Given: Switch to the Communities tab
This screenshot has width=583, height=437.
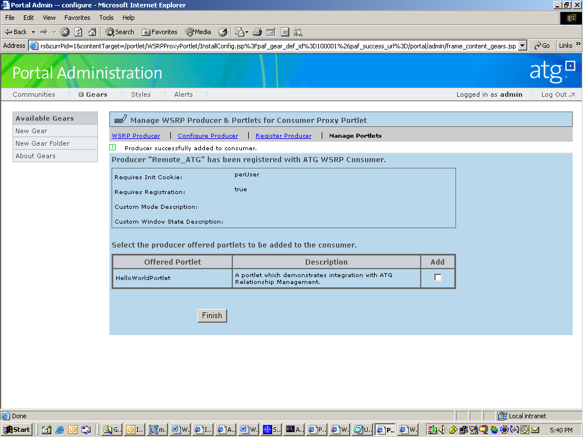Looking at the screenshot, I should tap(34, 94).
